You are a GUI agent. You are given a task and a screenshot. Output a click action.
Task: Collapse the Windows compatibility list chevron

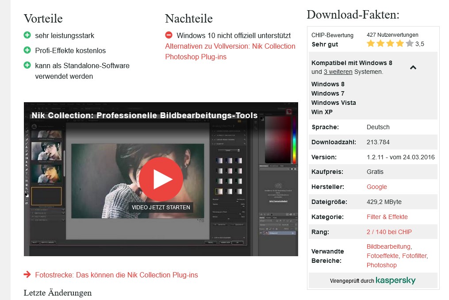click(x=413, y=67)
